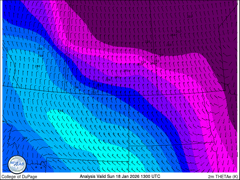Select the 274 contour label

click(x=108, y=80)
